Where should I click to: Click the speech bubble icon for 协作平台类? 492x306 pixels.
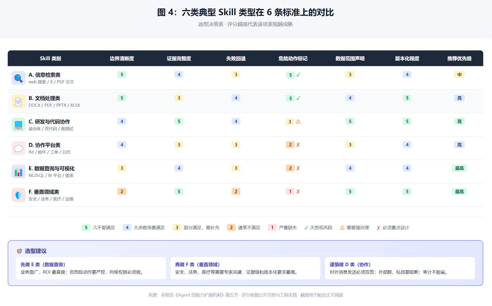pyautogui.click(x=18, y=148)
